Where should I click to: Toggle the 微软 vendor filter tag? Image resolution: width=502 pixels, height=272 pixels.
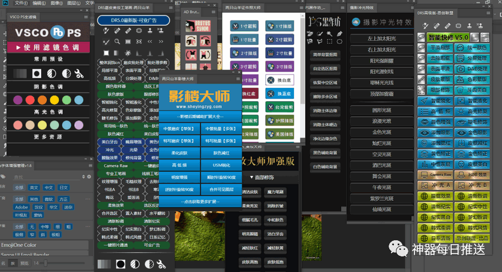coord(49,199)
